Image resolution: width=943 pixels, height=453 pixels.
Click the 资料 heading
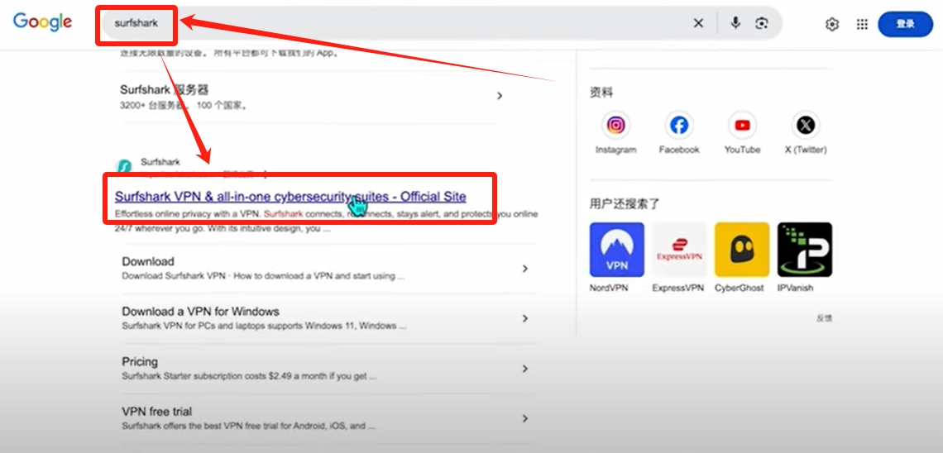point(601,92)
